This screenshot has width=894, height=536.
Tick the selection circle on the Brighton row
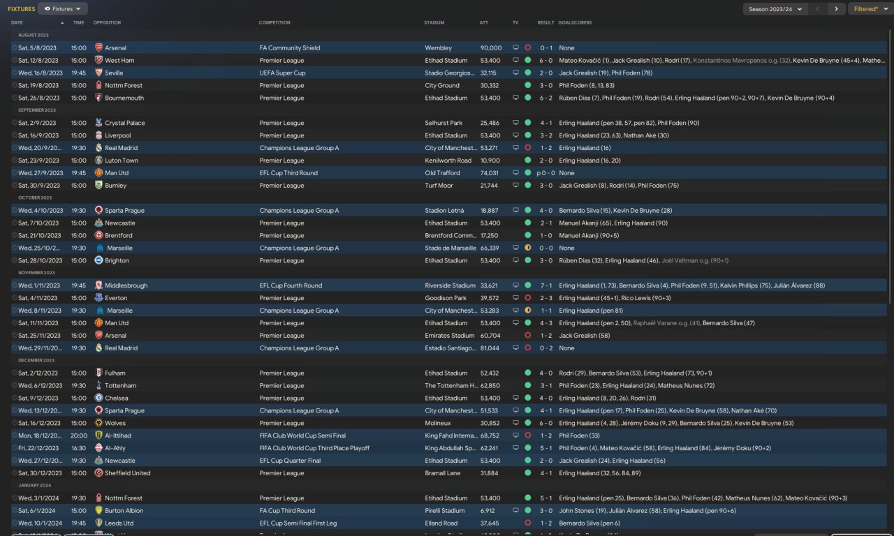(14, 260)
